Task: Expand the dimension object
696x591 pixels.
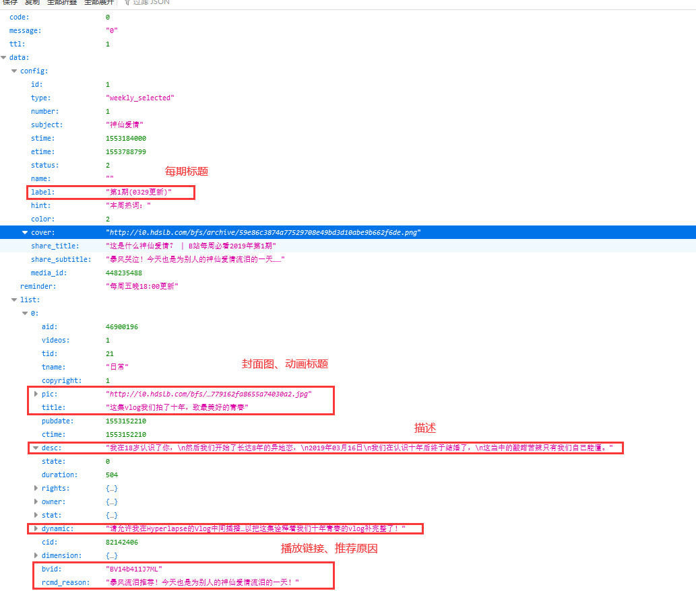Action: 36,555
